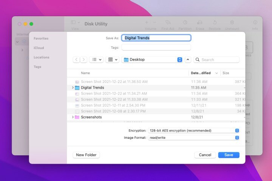Click the Erase toolbar icon

pos(200,22)
